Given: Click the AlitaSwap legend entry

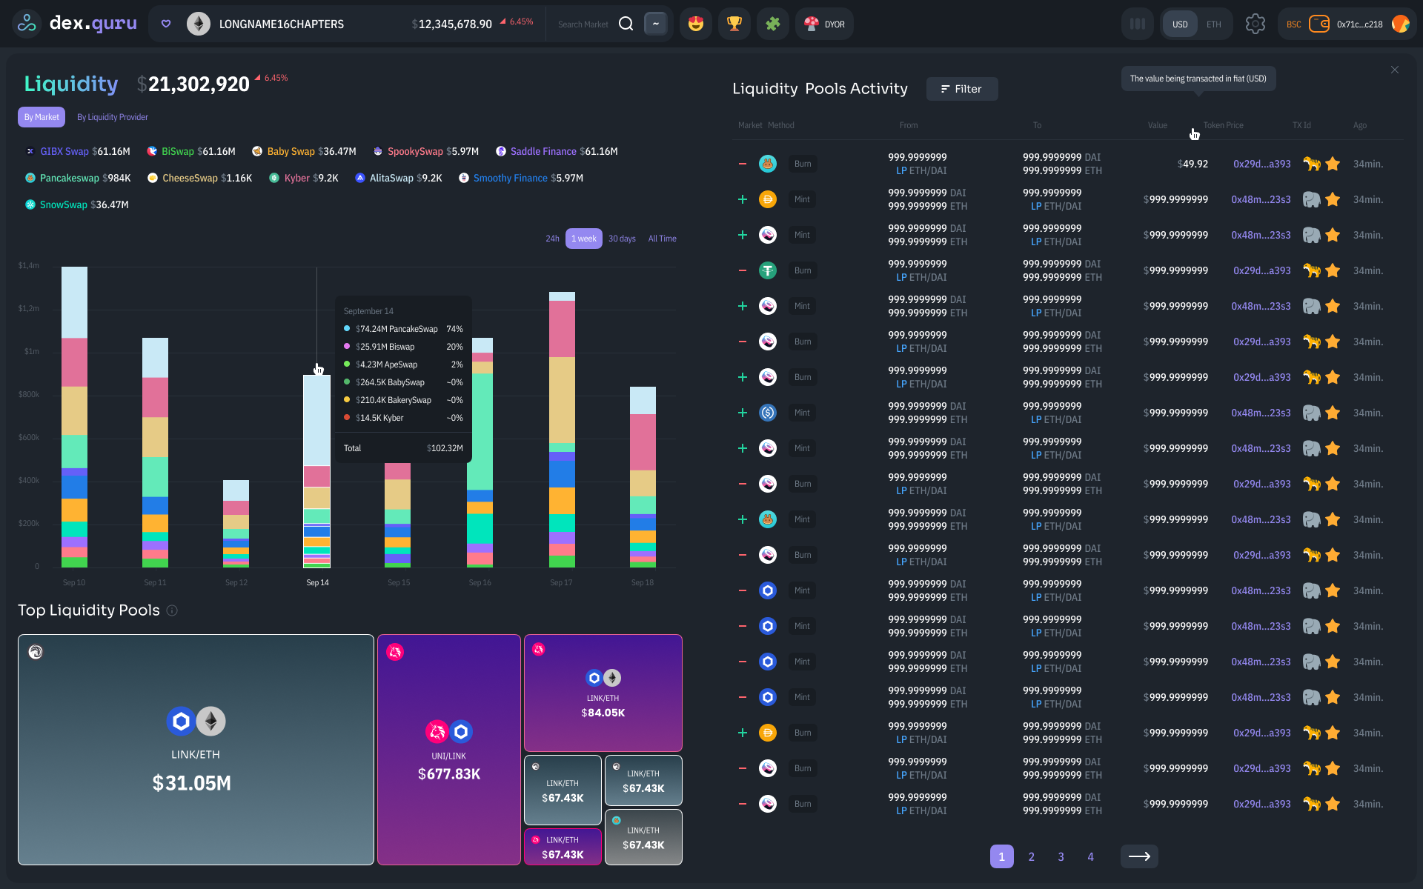Looking at the screenshot, I should pyautogui.click(x=398, y=178).
